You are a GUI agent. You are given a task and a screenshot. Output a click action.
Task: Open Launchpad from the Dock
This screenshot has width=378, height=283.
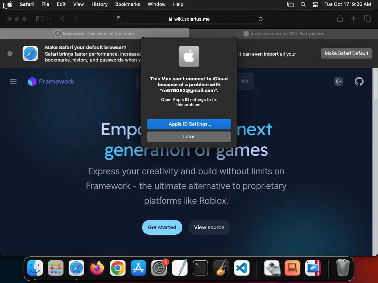56,268
